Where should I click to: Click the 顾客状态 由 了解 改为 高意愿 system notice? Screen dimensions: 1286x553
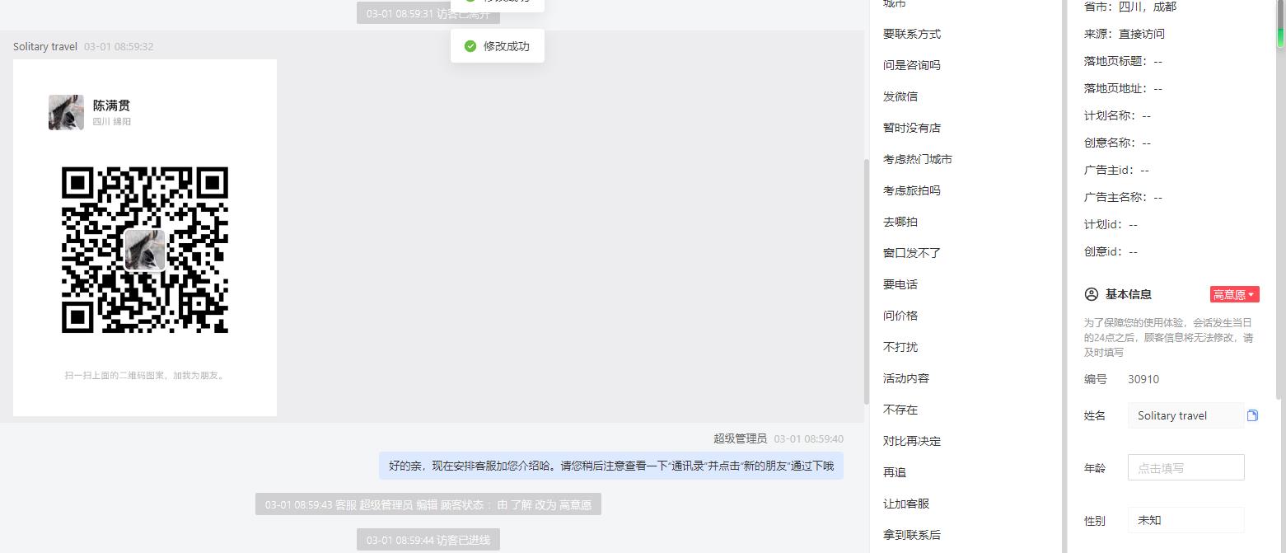(428, 504)
